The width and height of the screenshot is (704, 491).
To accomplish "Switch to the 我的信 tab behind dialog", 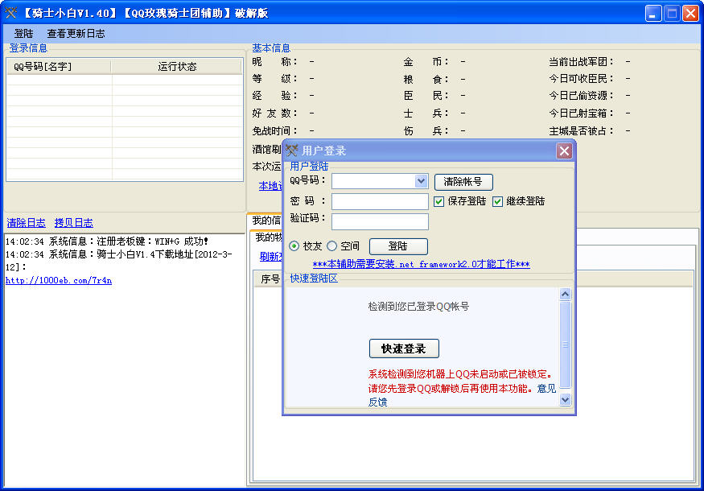I will click(266, 220).
